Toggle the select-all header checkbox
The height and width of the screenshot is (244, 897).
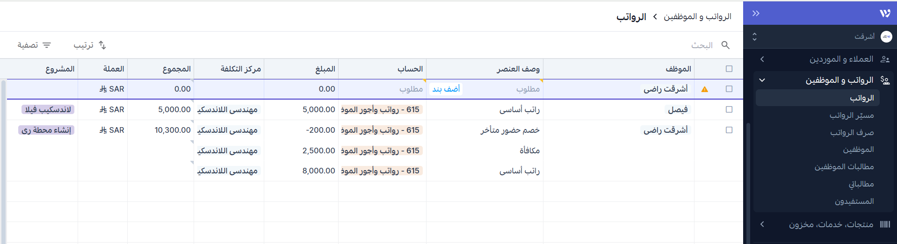tap(729, 69)
